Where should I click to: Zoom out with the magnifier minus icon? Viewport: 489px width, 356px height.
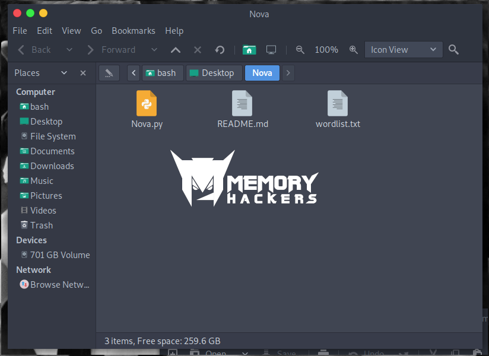pos(300,50)
